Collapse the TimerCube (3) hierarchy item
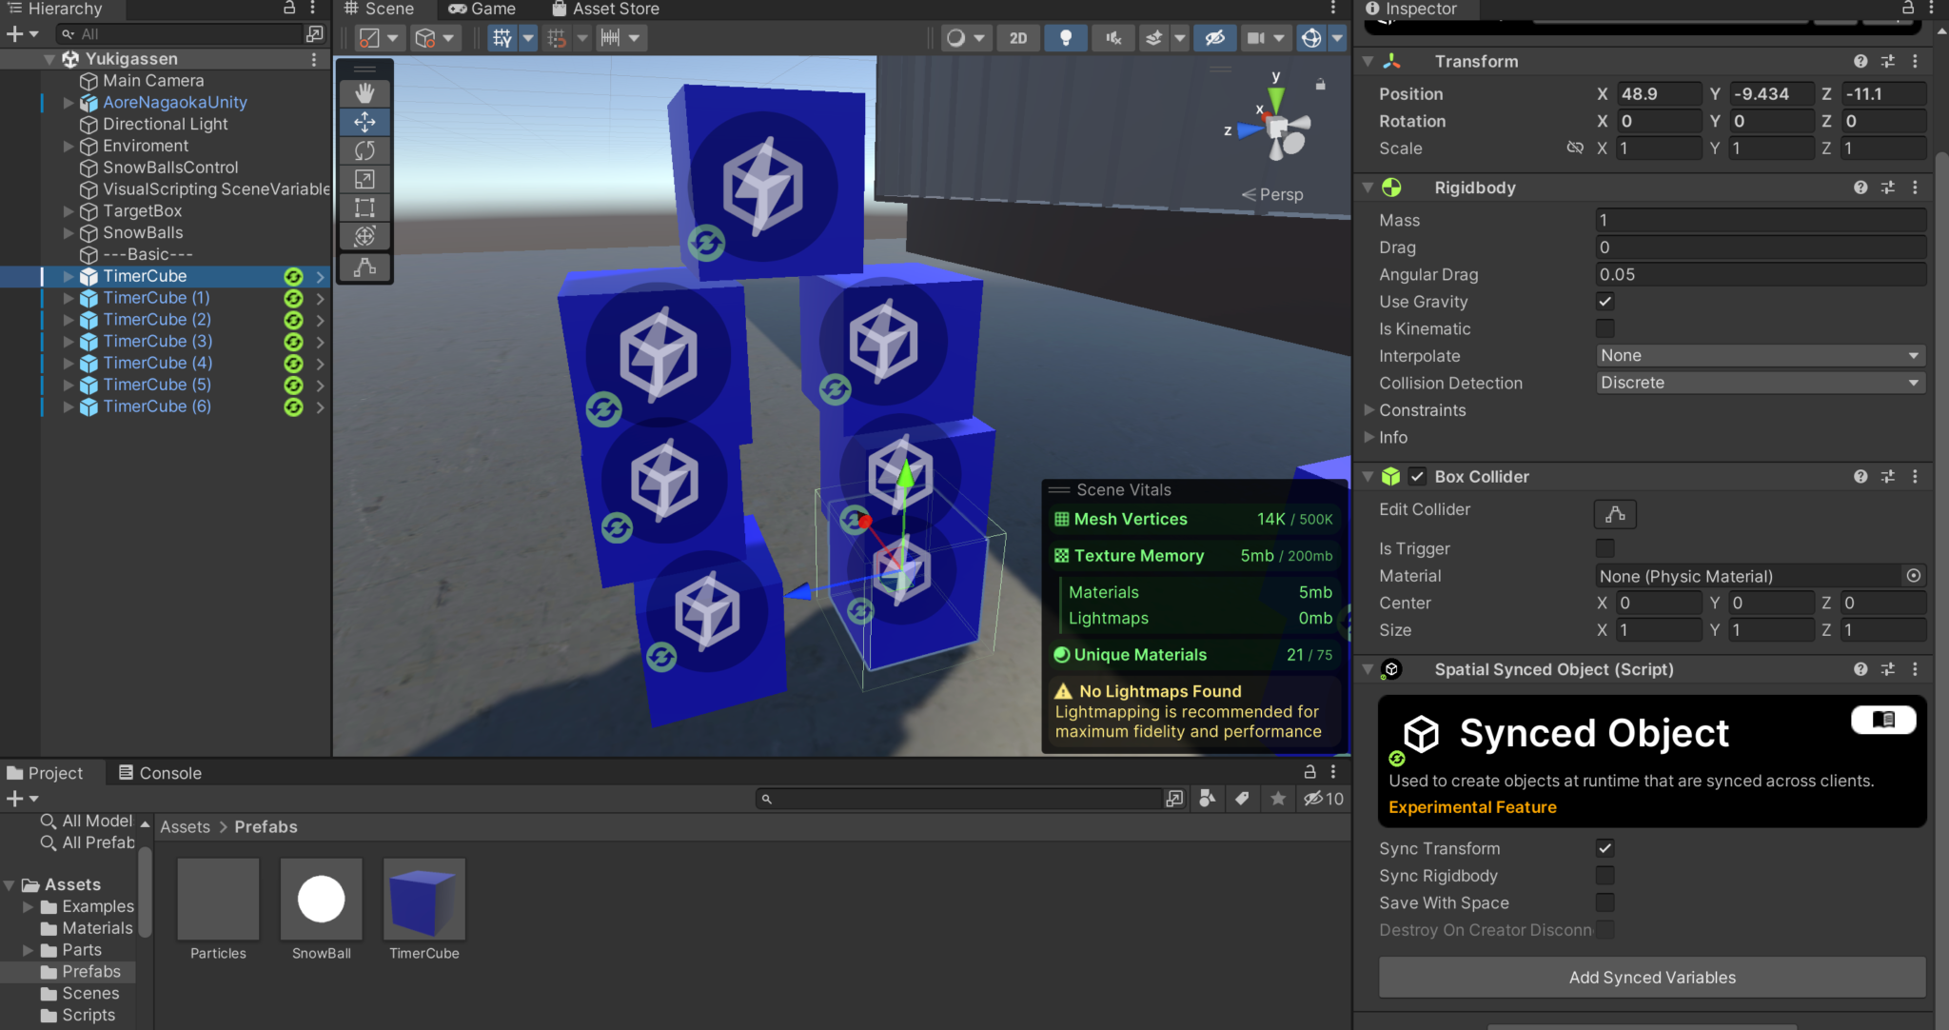The height and width of the screenshot is (1030, 1949). coord(68,341)
